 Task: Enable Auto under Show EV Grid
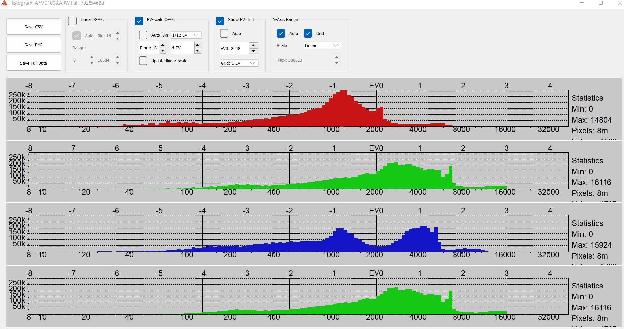[x=224, y=33]
